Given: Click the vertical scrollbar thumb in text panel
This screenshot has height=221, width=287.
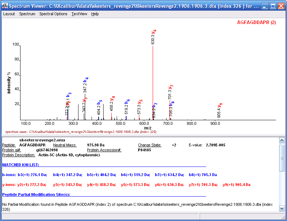Looking at the screenshot, I should pyautogui.click(x=282, y=158).
